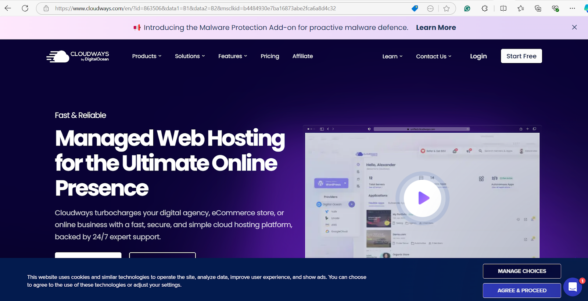The image size is (588, 301).
Task: View site information via the lock icon
Action: (x=46, y=8)
